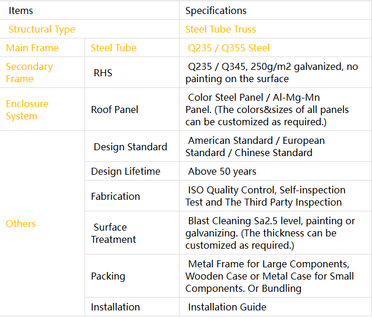Select the Structural Type label

(41, 29)
